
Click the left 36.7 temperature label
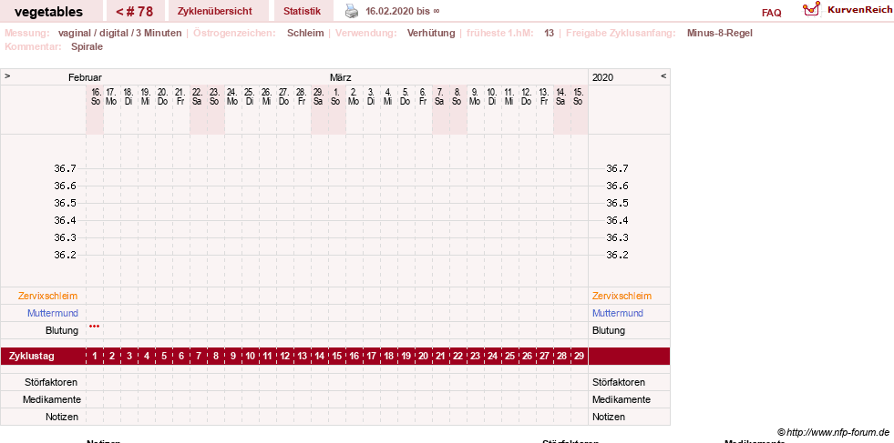tap(65, 168)
